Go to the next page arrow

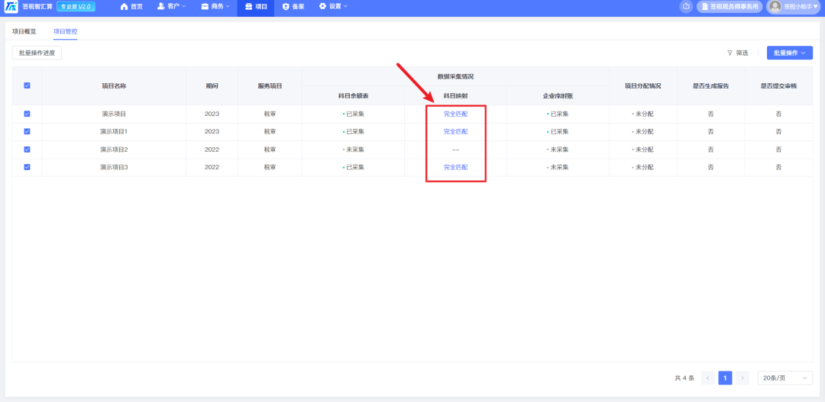(x=742, y=378)
